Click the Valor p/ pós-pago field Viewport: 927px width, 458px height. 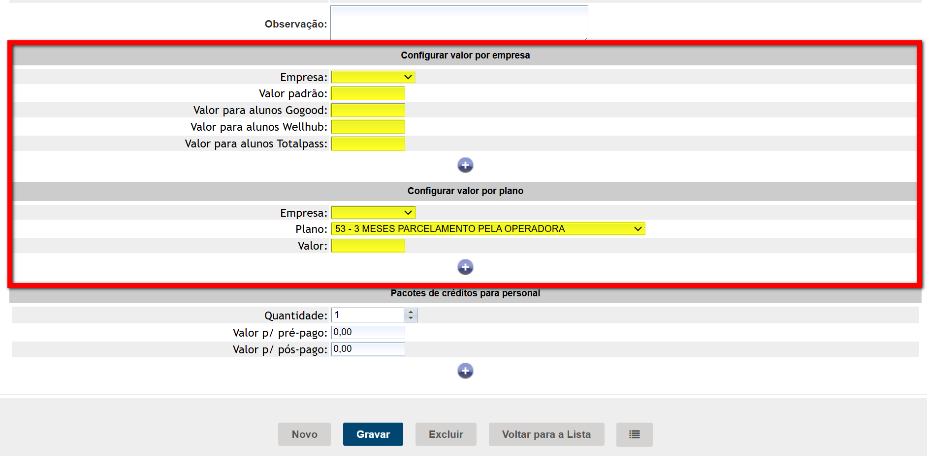tap(368, 349)
